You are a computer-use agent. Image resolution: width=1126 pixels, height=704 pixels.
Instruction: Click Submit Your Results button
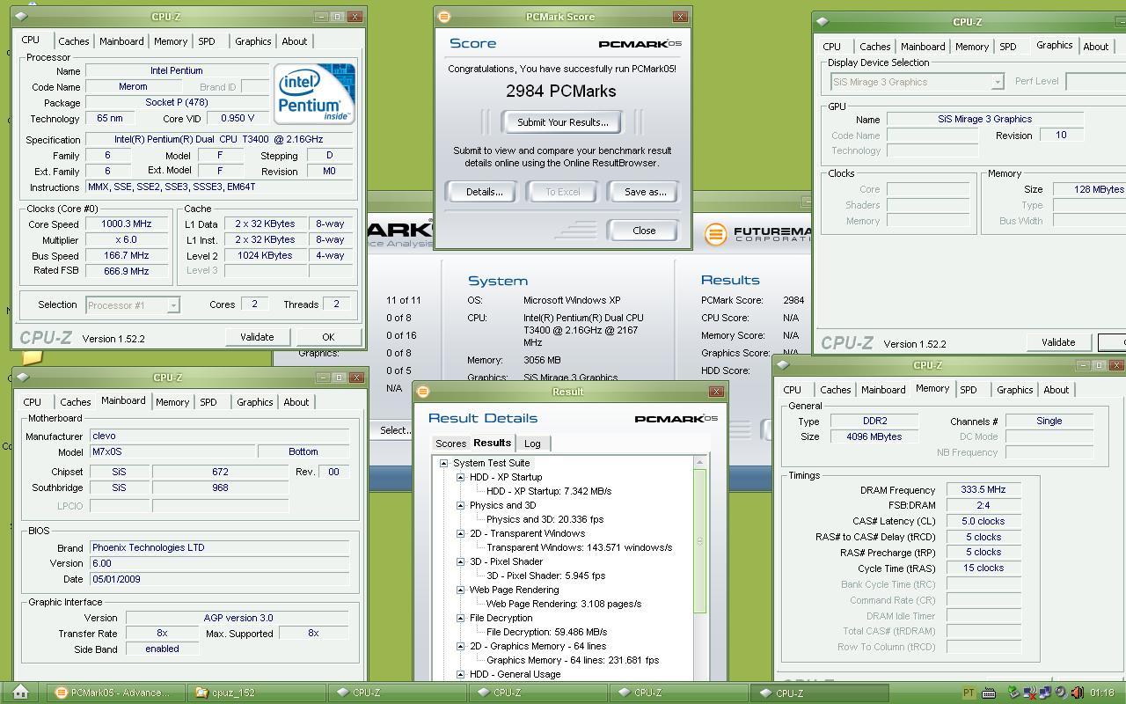562,122
